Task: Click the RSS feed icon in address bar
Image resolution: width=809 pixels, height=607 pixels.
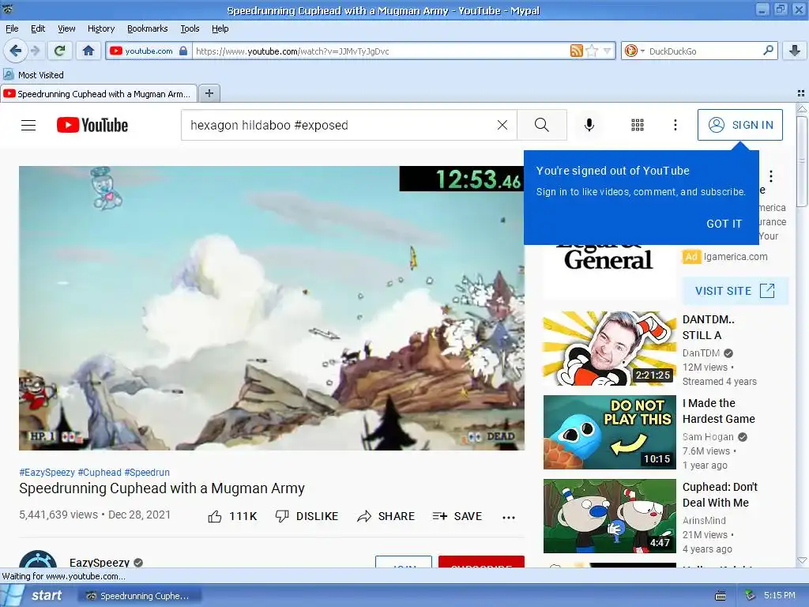Action: 576,51
